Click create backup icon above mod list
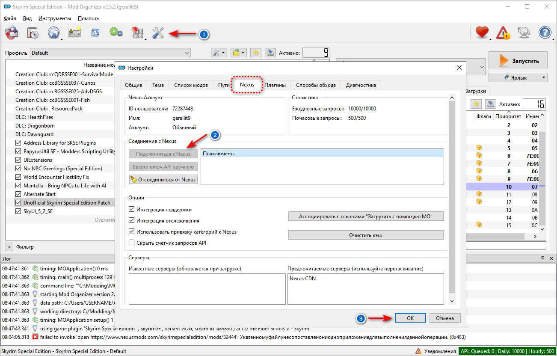The image size is (557, 356). pos(270,53)
